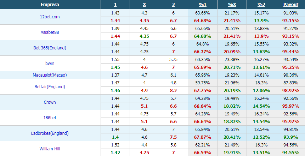Sort by the X column header
The image size is (305, 156).
tap(144, 5)
